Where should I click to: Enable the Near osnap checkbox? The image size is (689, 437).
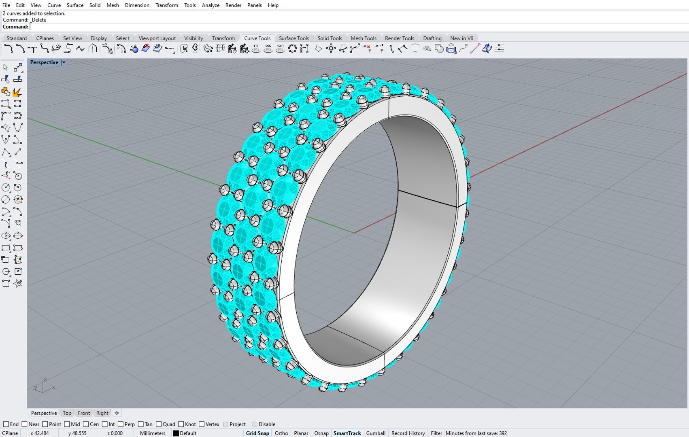pos(25,424)
